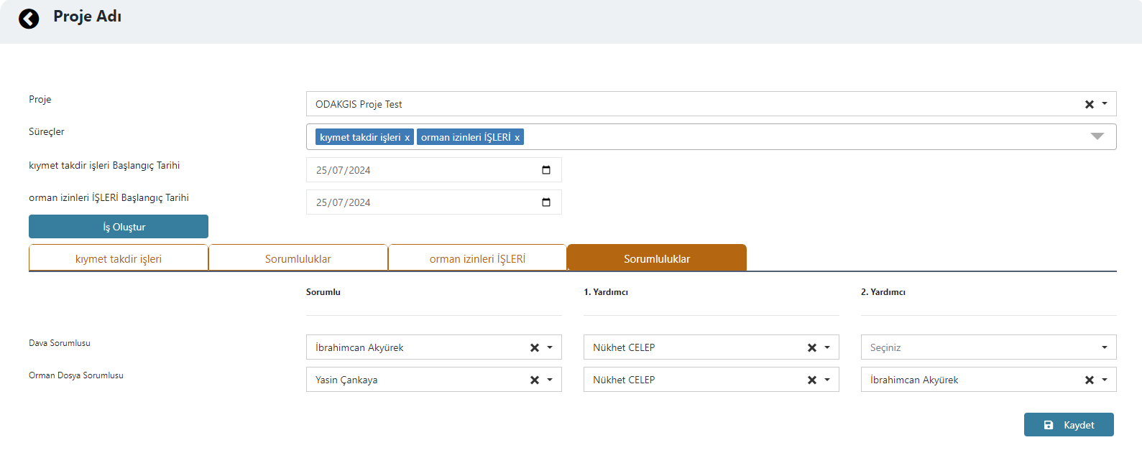
Task: Clear Yasin Çankaya from Orman Dosya Sorumlusu
Action: 534,380
